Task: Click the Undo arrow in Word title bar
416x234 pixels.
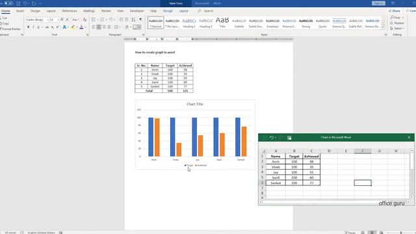Action: [x=25, y=3]
